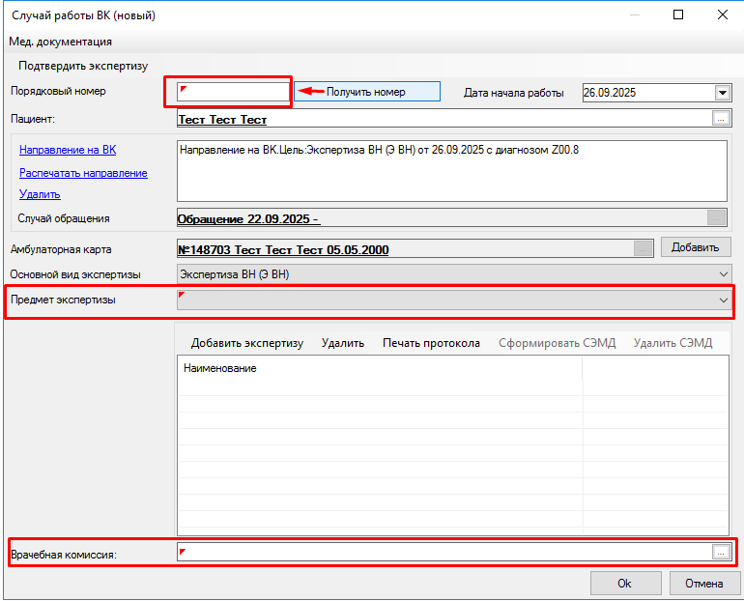Image resolution: width=744 pixels, height=601 pixels.
Task: Click the button beside Случай обращения field
Action: coord(716,218)
